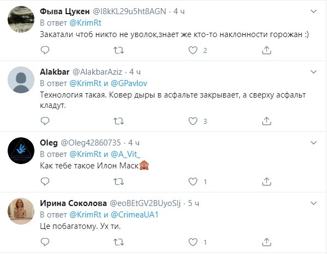View Oleg's profile avatar
Image resolution: width=327 pixels, height=254 pixels.
21,150
